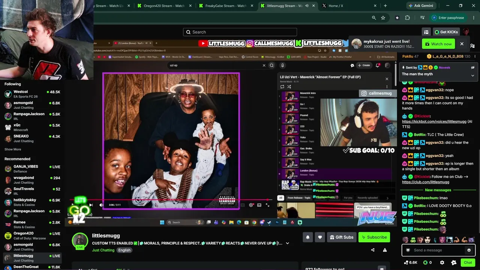Expand the pinned message chevron

tap(472, 75)
